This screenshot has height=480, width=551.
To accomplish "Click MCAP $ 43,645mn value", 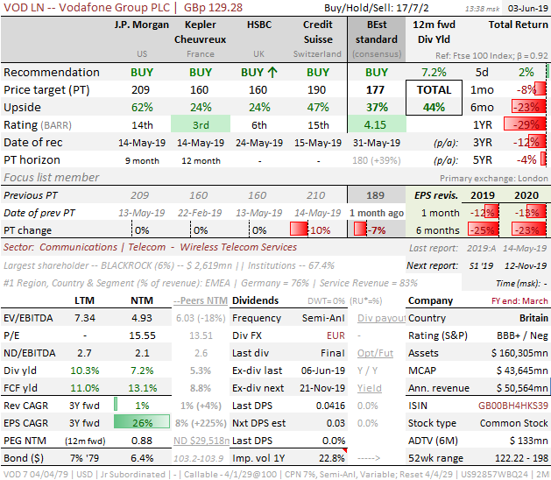I will 522,371.
